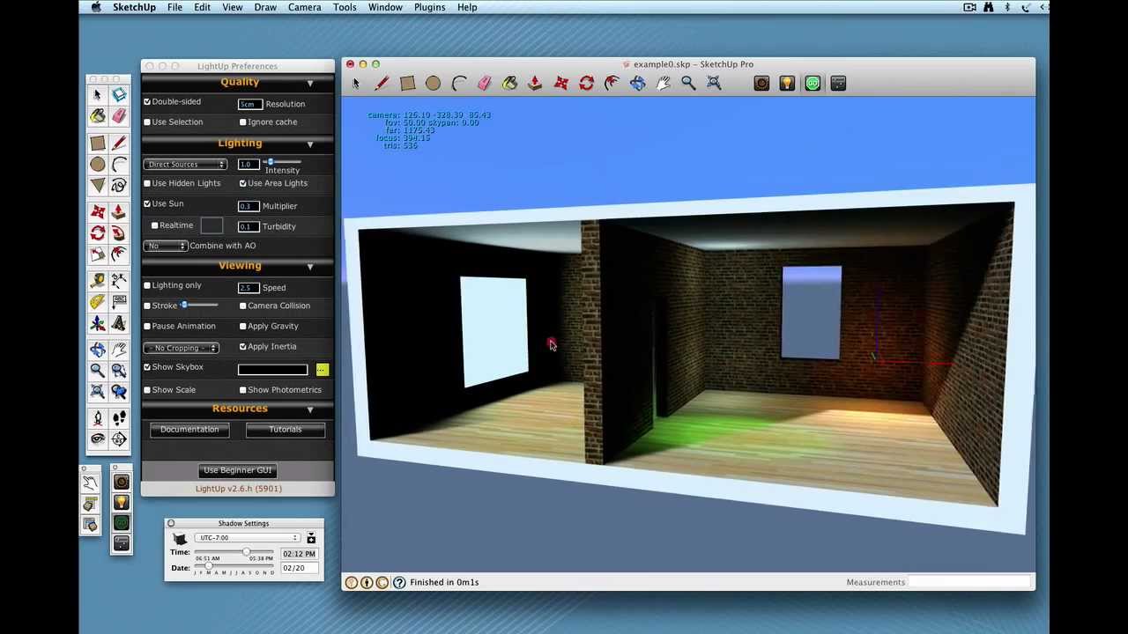Choose the Polygon tool in the left toolset
This screenshot has width=1128, height=634.
pos(98,185)
